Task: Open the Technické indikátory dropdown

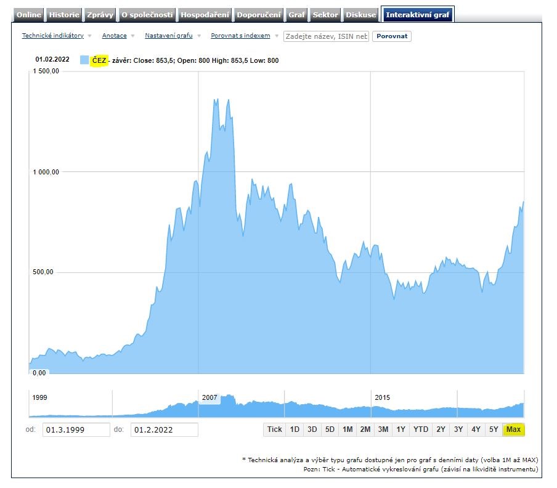Action: [53, 36]
